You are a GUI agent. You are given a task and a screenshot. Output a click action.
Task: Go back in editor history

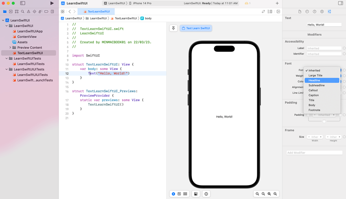70,11
